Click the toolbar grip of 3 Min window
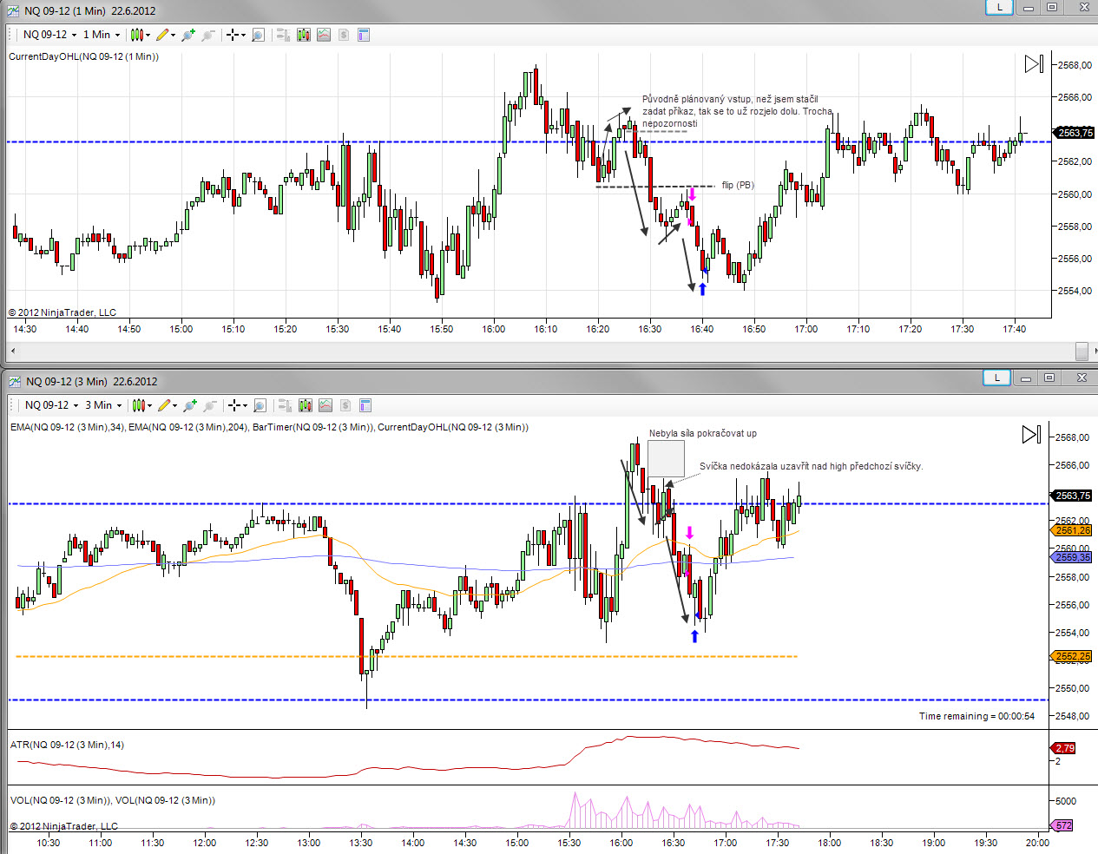The width and height of the screenshot is (1098, 854). click(13, 405)
